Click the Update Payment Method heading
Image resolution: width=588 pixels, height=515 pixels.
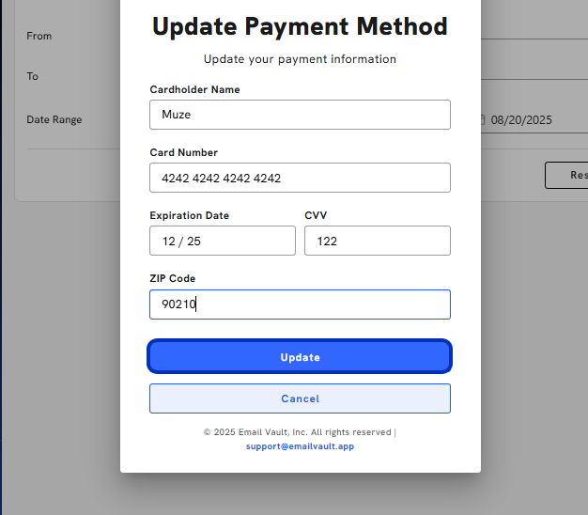coord(300,27)
